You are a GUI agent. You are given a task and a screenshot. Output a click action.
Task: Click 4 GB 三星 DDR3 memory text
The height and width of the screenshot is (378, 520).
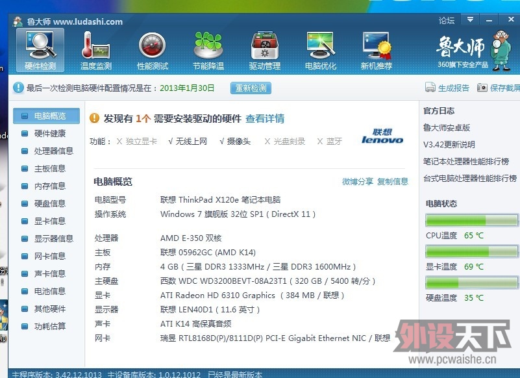click(258, 267)
